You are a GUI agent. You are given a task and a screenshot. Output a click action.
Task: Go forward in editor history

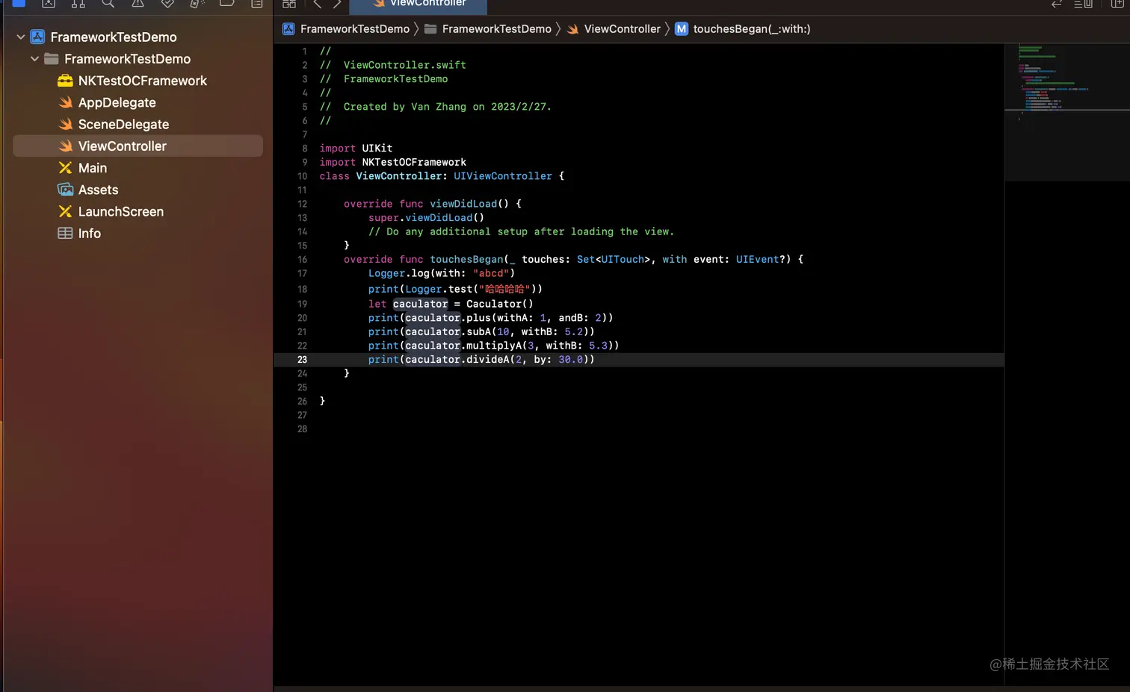point(337,4)
